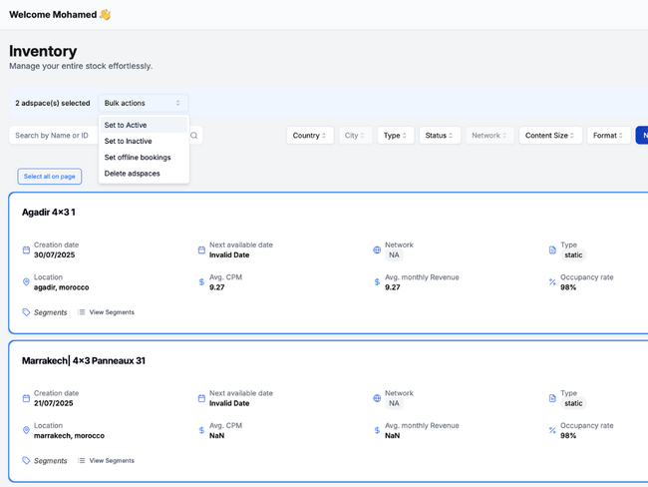Click calendar icon beside Agadir Creation date
Viewport: 648px width, 487px height.
tap(26, 250)
